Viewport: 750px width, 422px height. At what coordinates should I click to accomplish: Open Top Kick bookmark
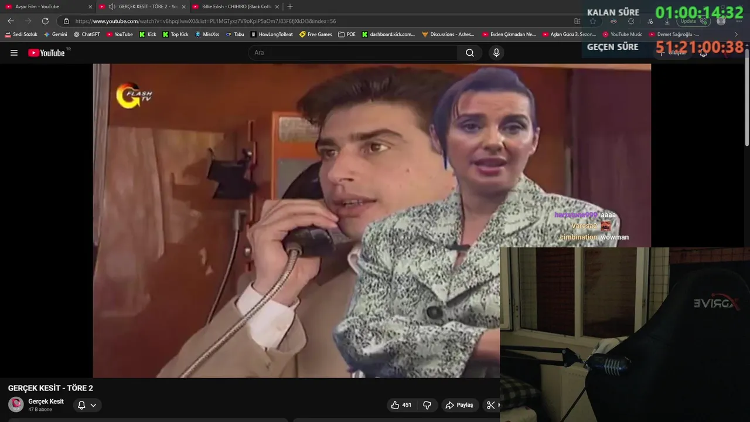pyautogui.click(x=175, y=35)
